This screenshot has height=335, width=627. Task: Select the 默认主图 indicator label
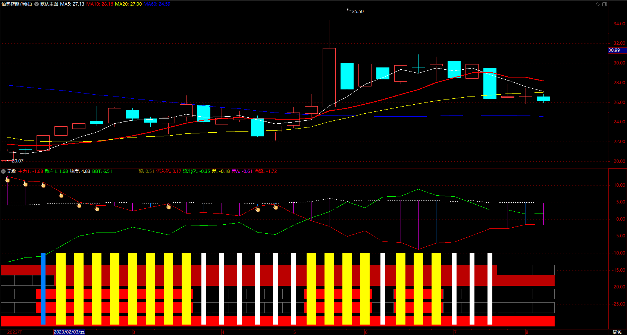tap(49, 4)
